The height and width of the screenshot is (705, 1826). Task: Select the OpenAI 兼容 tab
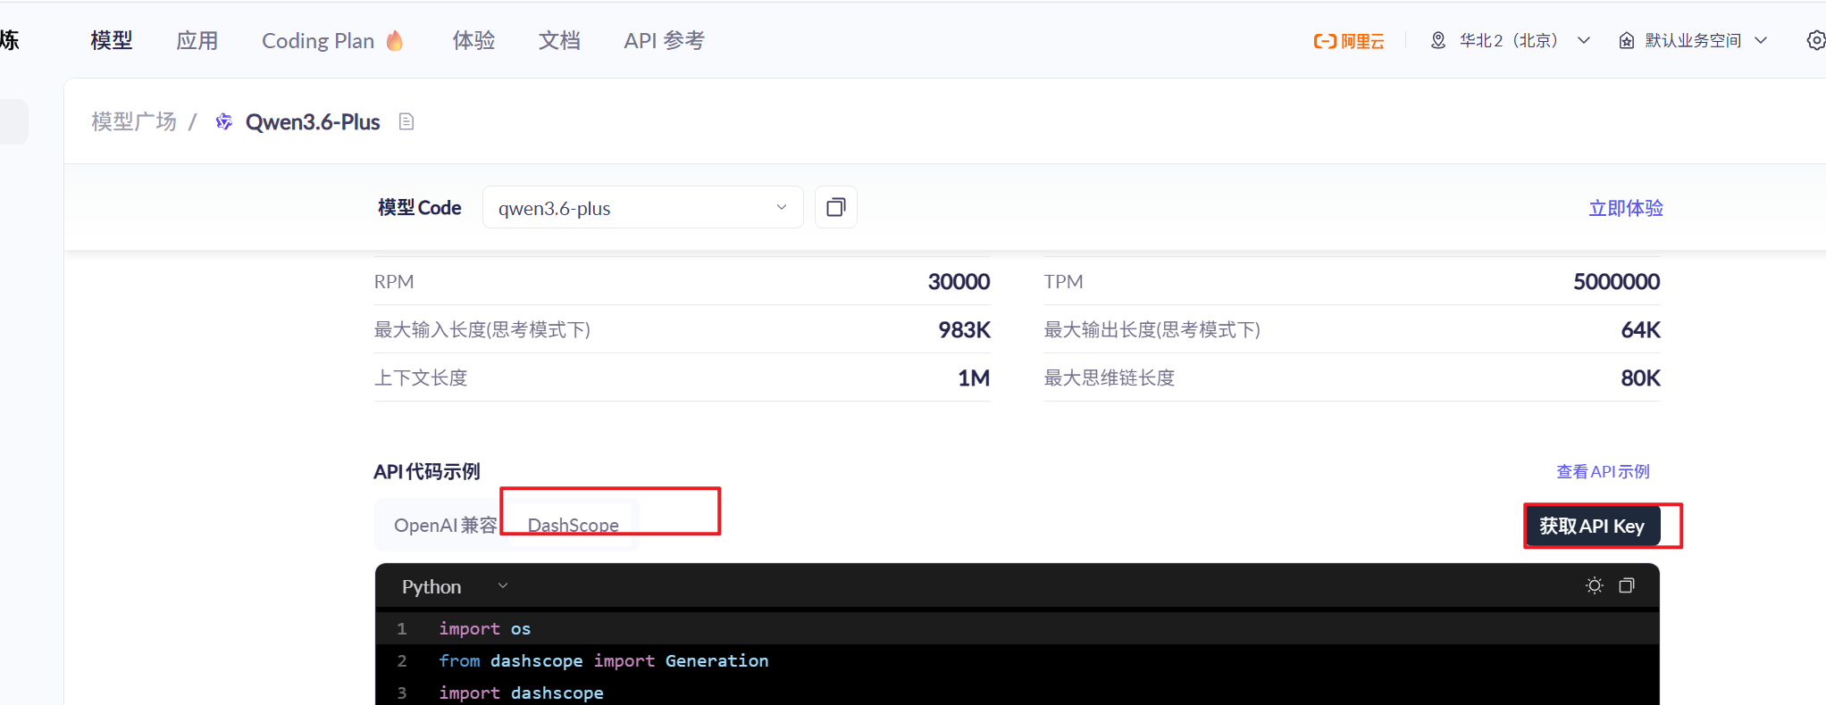tap(445, 526)
